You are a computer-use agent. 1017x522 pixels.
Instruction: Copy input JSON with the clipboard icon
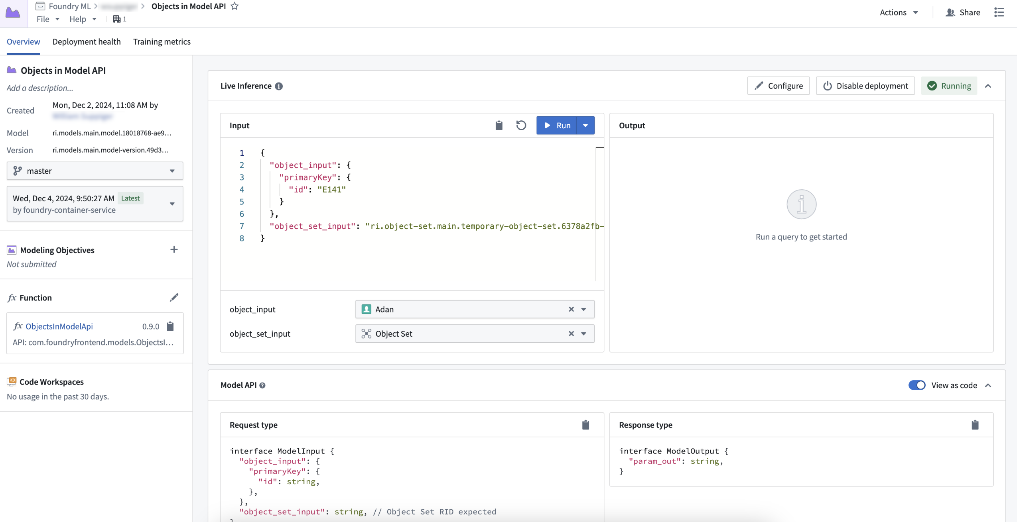point(499,126)
